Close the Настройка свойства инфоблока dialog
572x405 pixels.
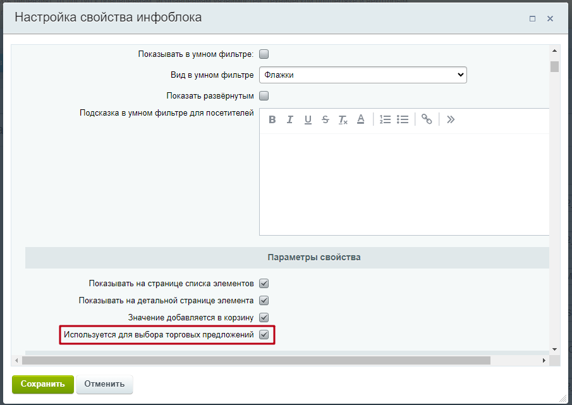point(550,18)
